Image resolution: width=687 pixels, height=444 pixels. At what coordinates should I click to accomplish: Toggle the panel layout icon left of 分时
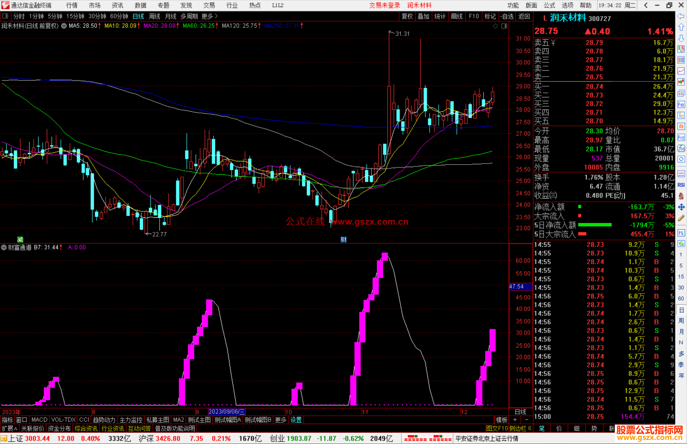(5, 16)
